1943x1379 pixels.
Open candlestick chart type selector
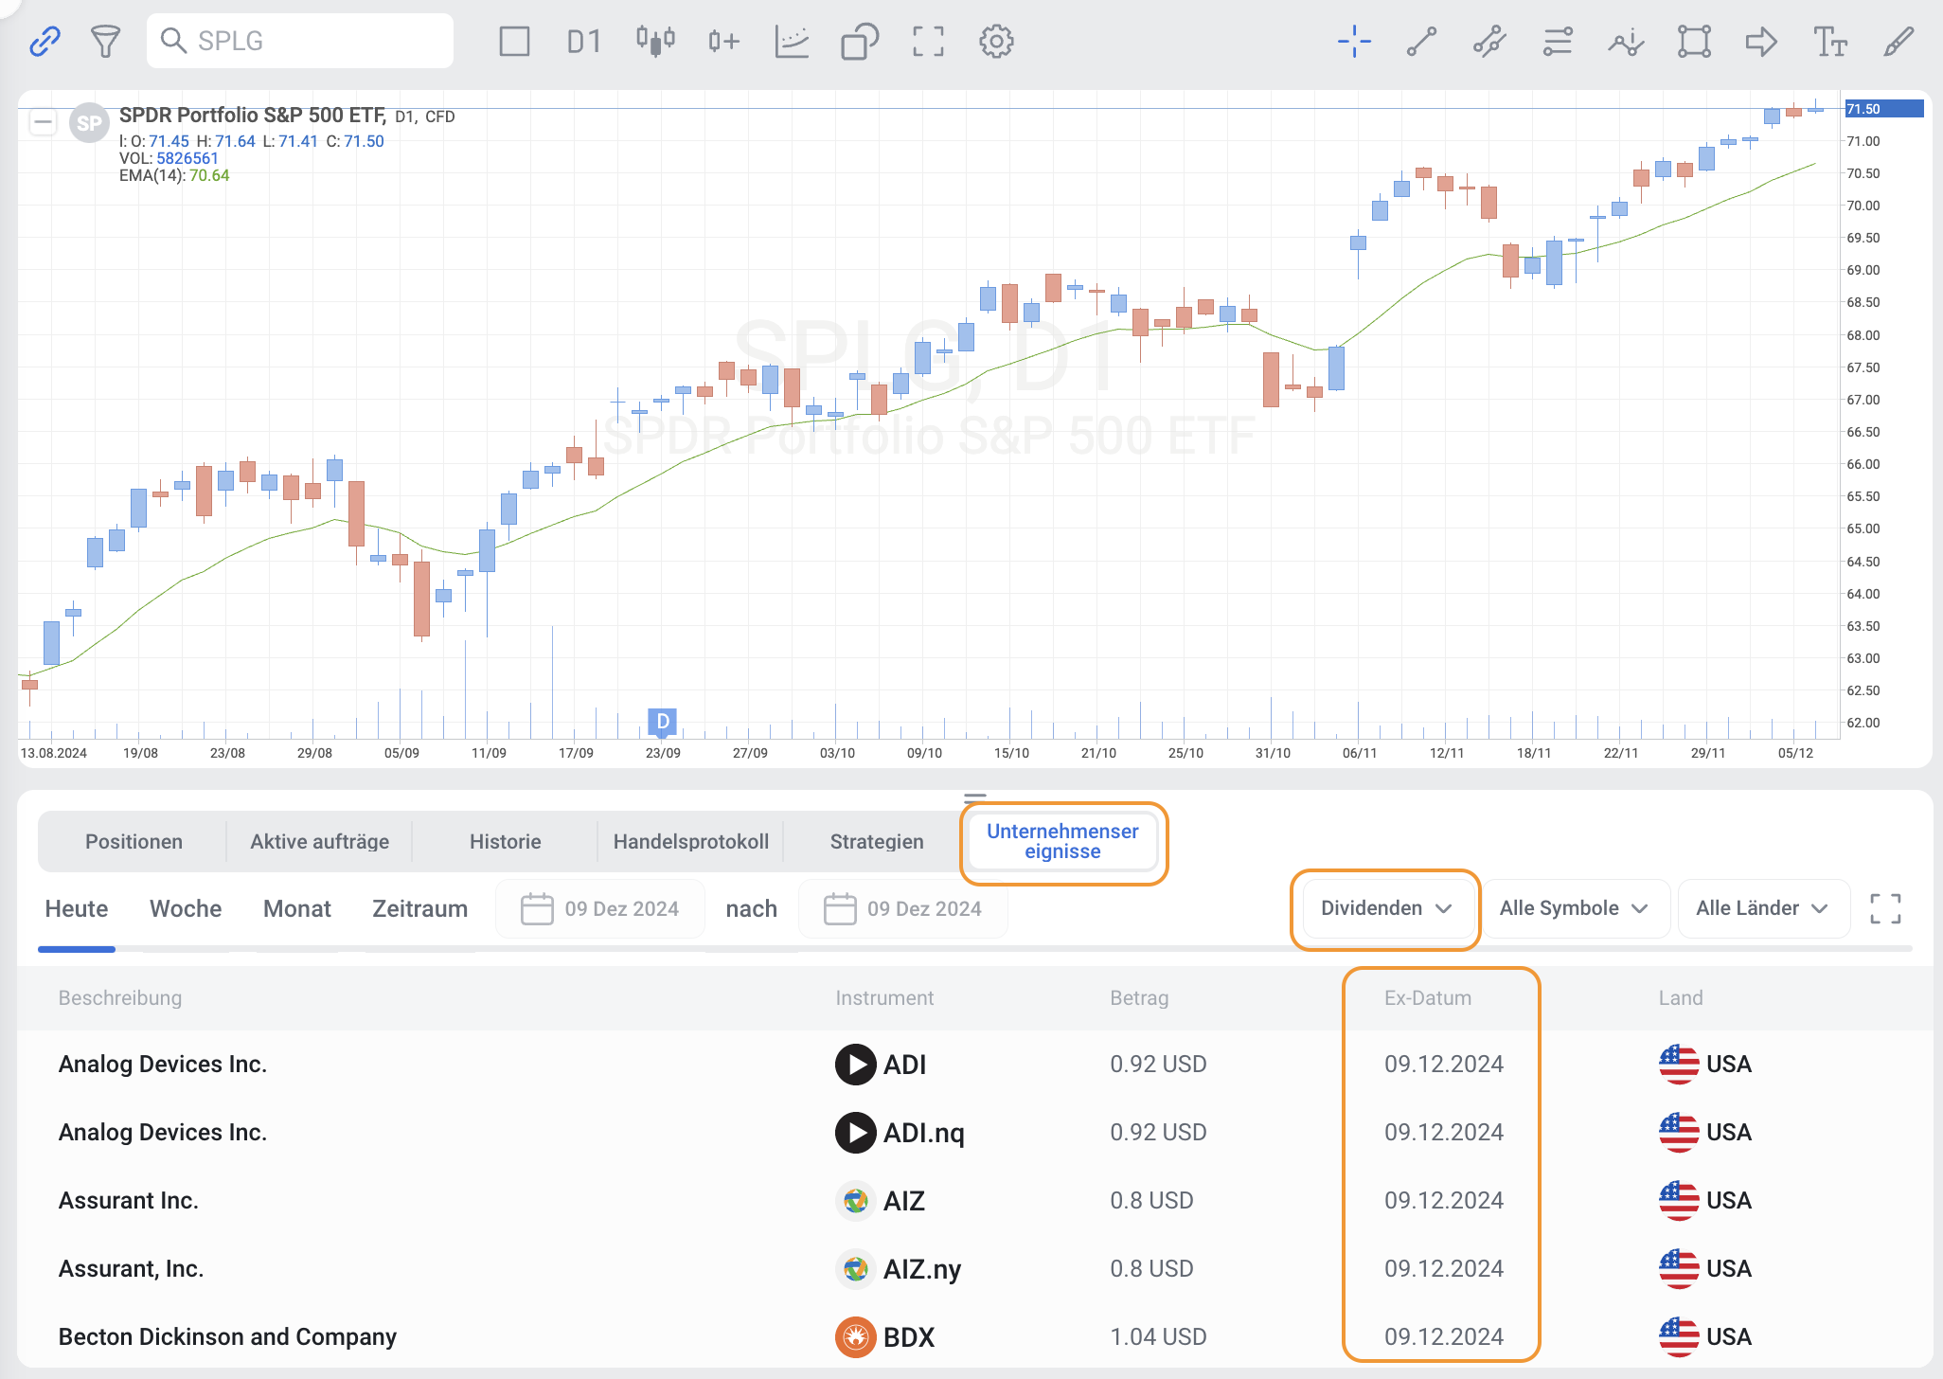point(655,41)
